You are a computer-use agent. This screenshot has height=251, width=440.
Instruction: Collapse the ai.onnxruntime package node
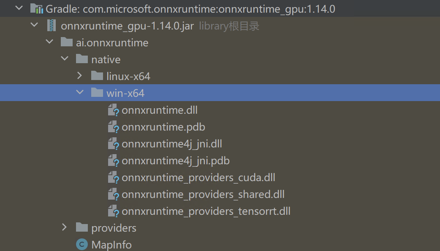(49, 42)
